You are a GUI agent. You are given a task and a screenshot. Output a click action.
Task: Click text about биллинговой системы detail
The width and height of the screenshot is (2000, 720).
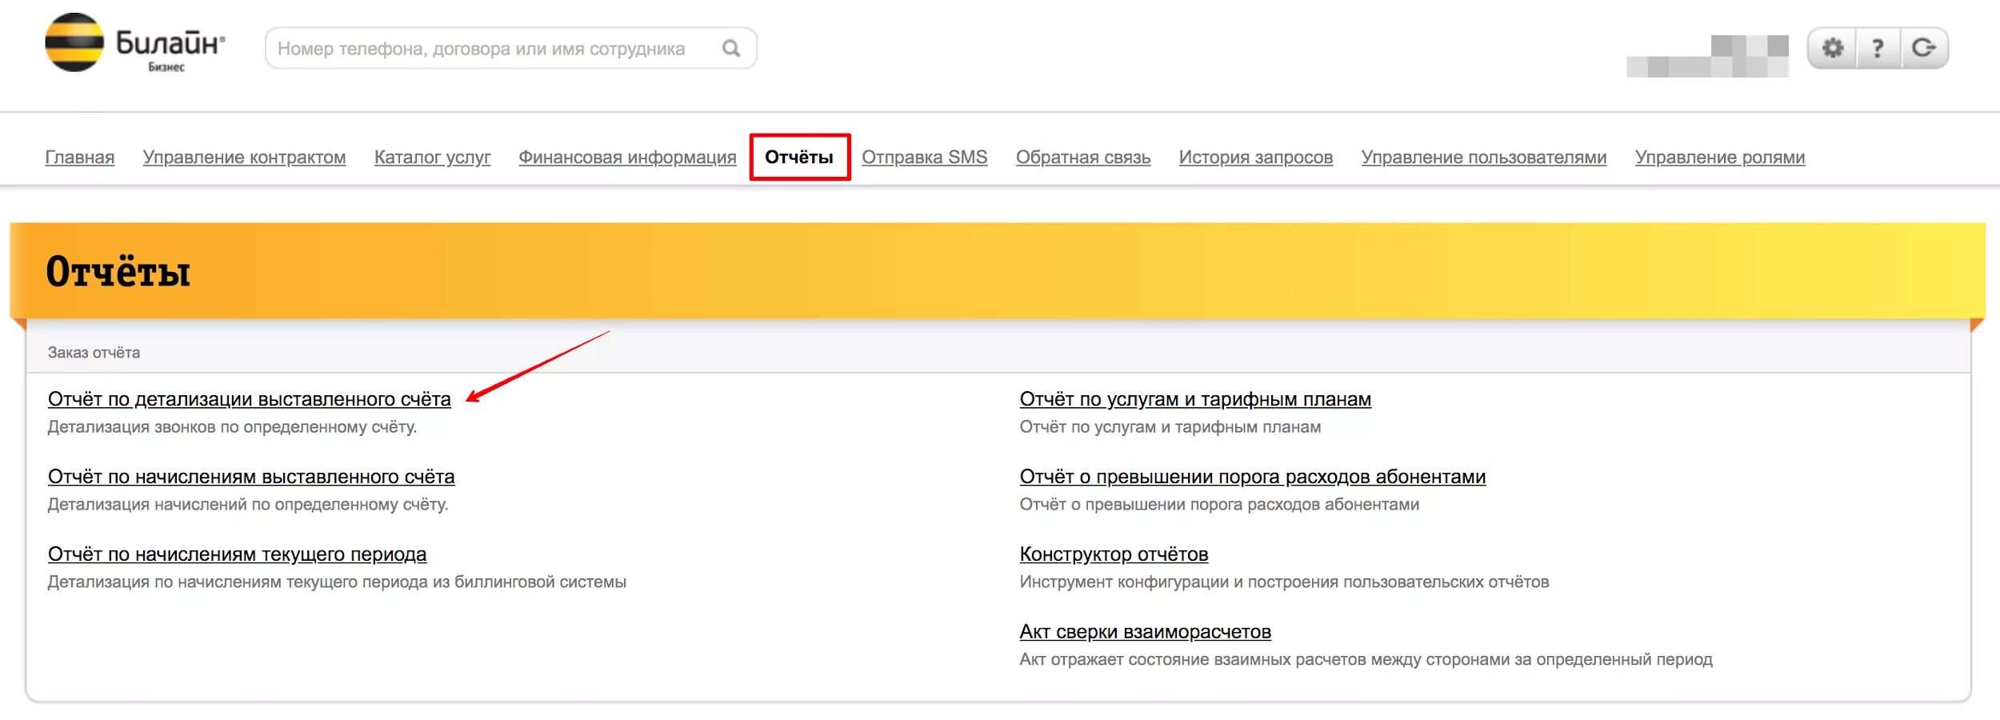[337, 582]
